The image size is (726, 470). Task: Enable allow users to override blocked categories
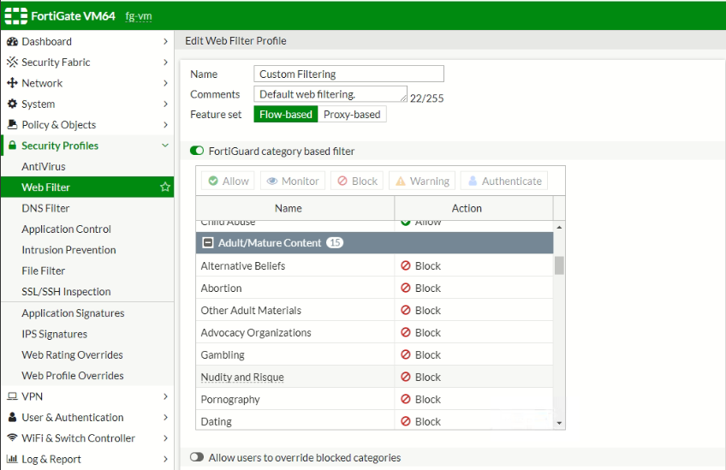(197, 457)
